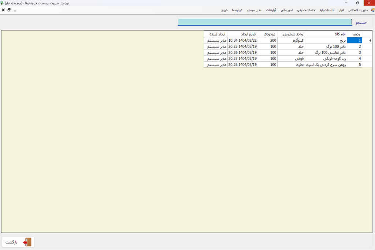This screenshot has height=250, width=375.
Task: Open the امور مالی menu
Action: [x=286, y=10]
